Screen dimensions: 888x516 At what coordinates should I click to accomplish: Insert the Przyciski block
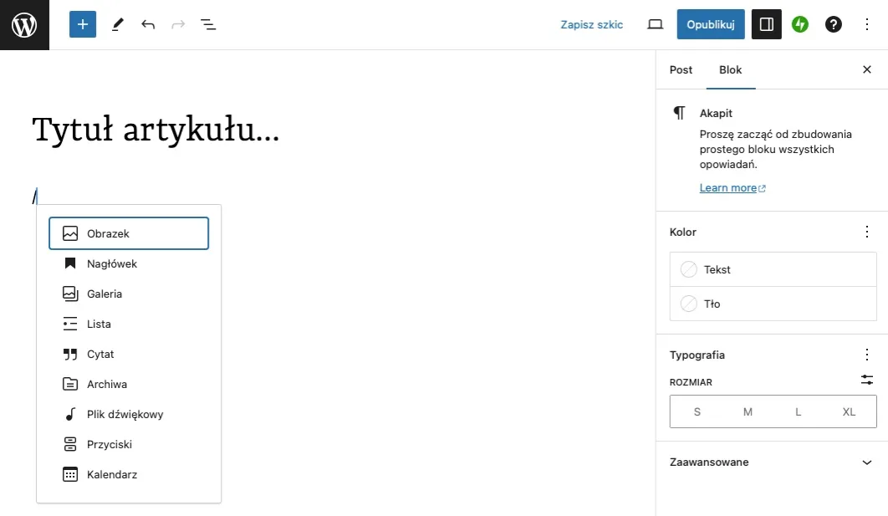129,444
